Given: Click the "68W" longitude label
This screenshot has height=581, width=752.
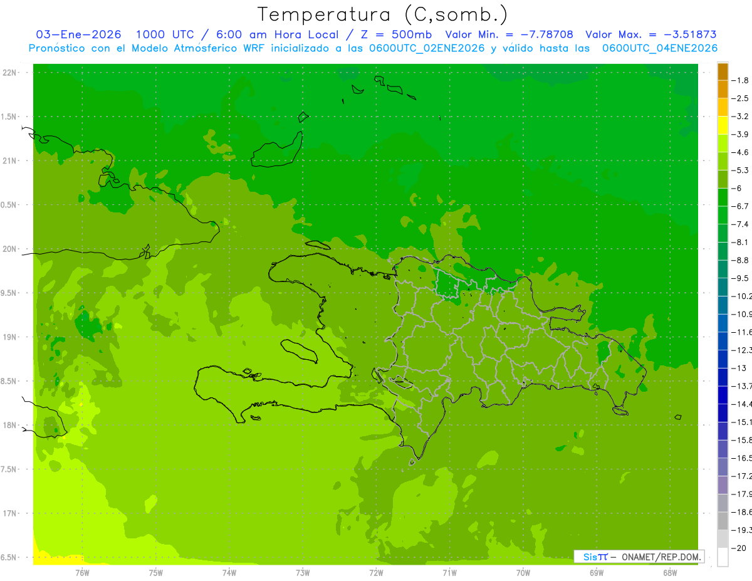Looking at the screenshot, I should click(x=670, y=572).
